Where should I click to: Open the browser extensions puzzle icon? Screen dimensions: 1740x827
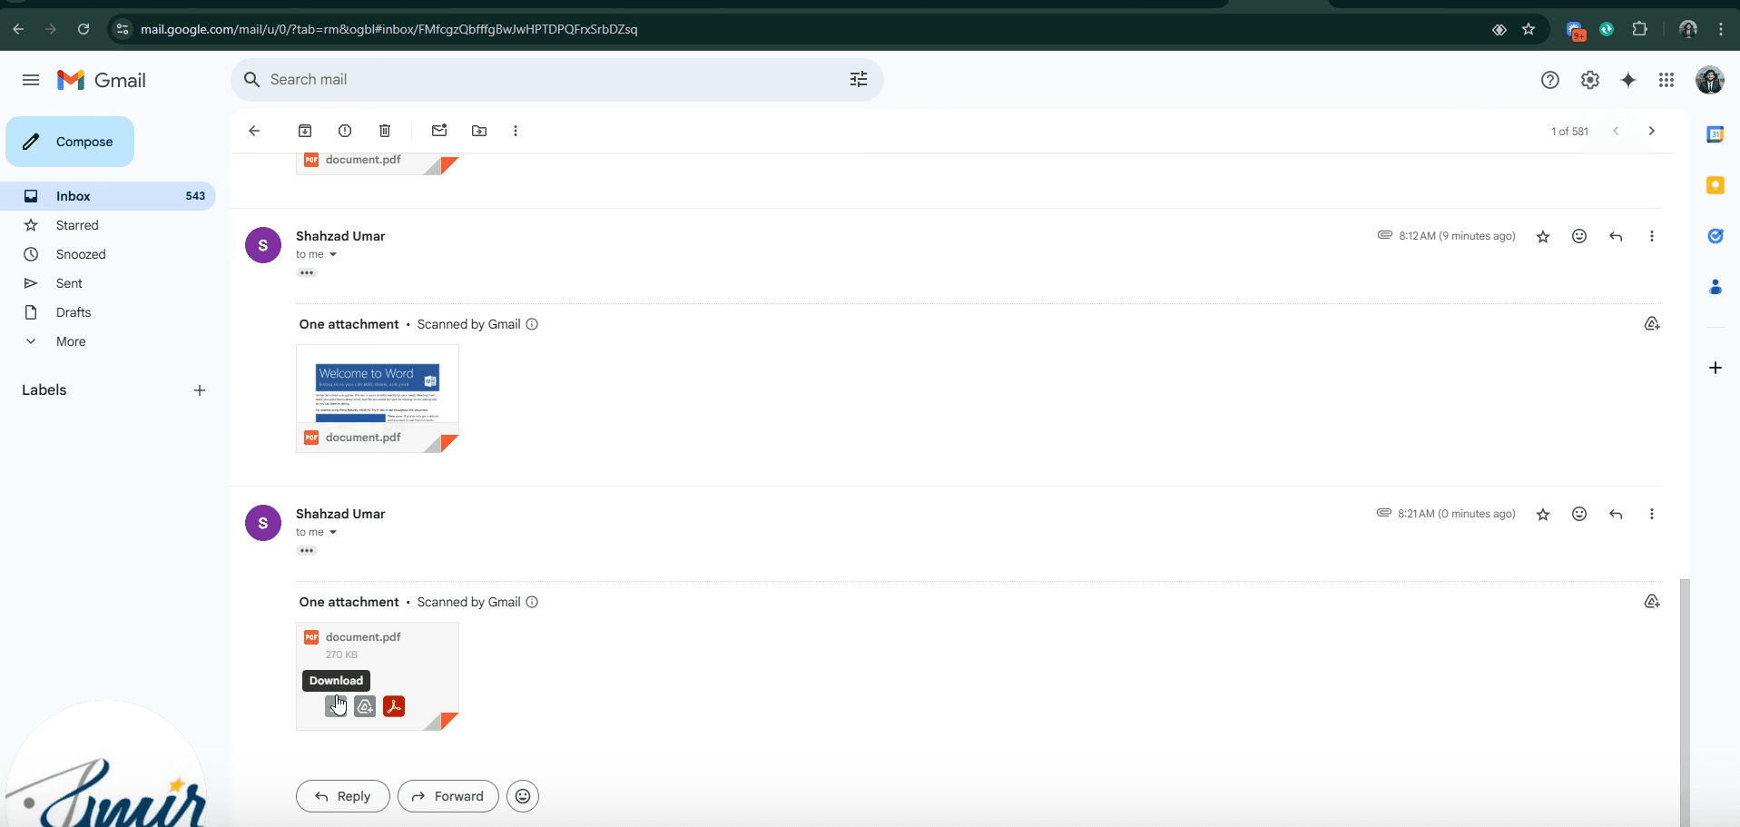(1639, 29)
